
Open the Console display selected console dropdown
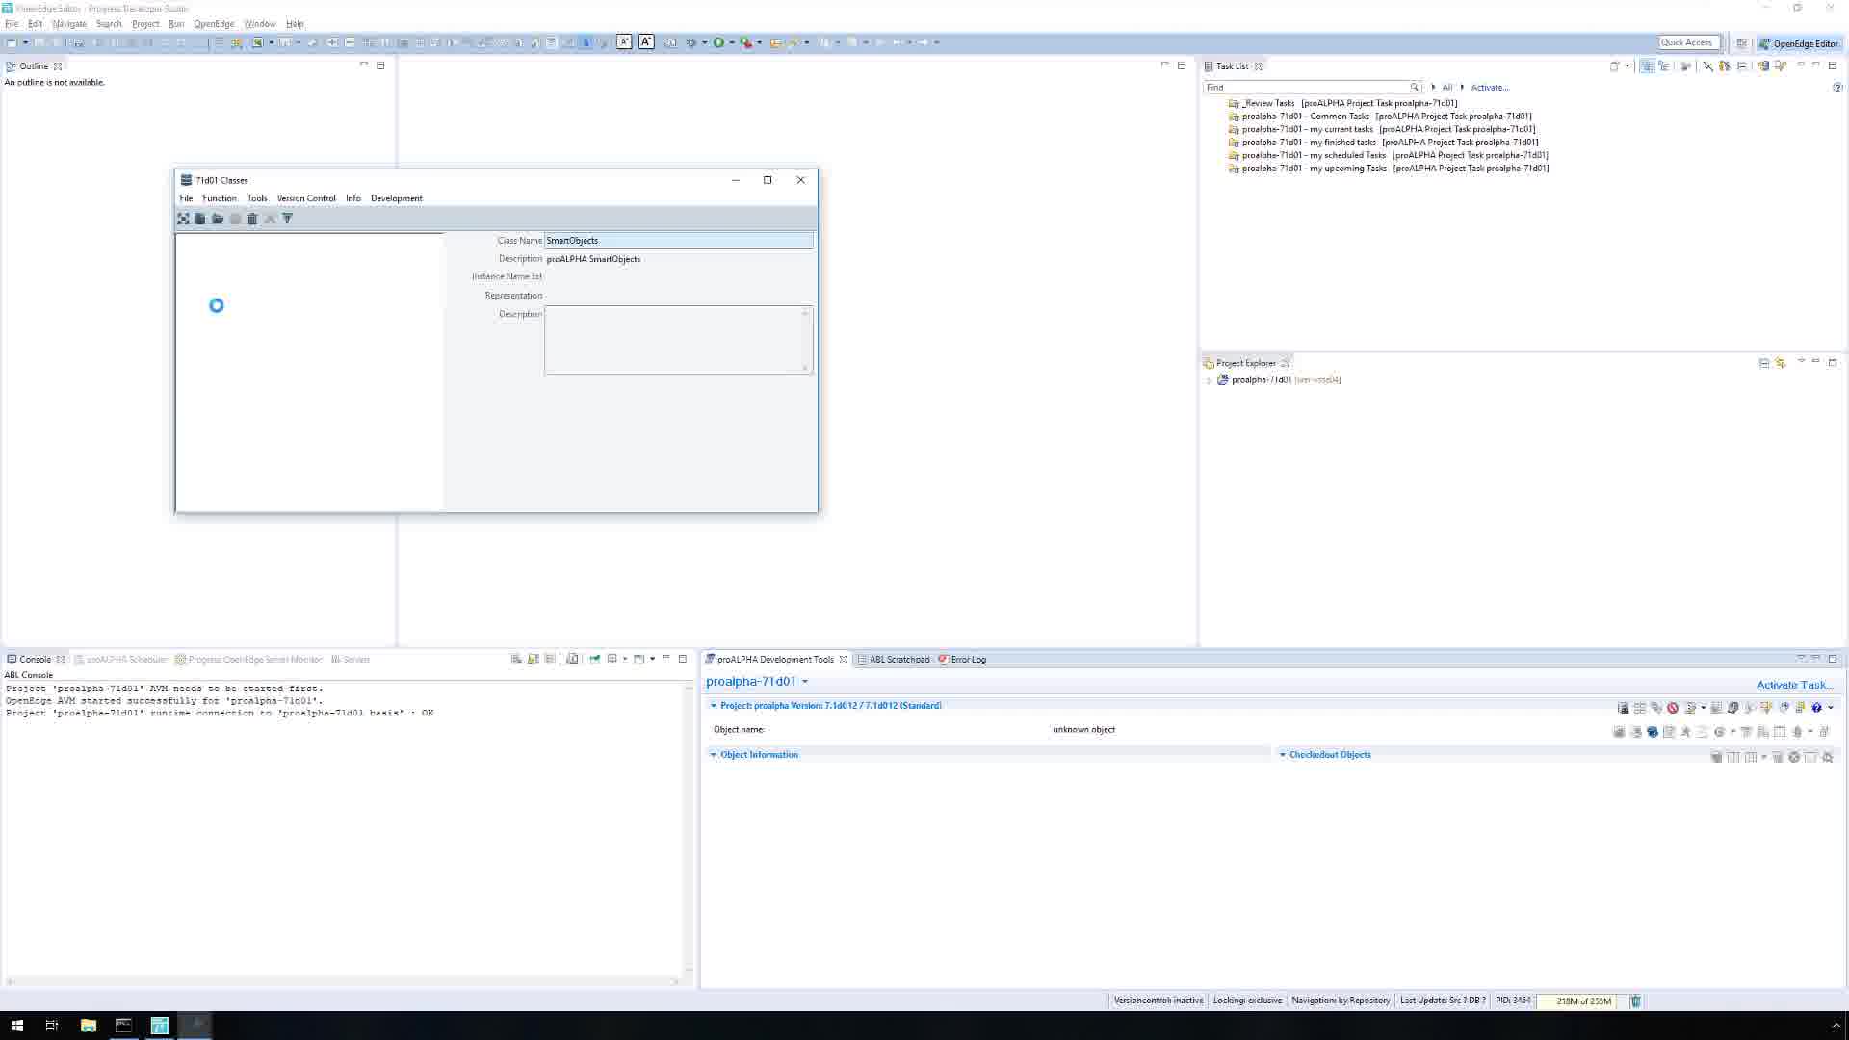[x=625, y=660]
